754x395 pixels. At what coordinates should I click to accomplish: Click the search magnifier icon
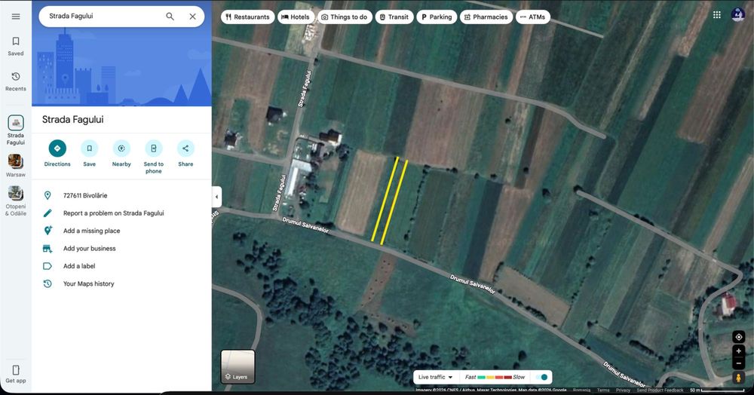click(x=170, y=17)
